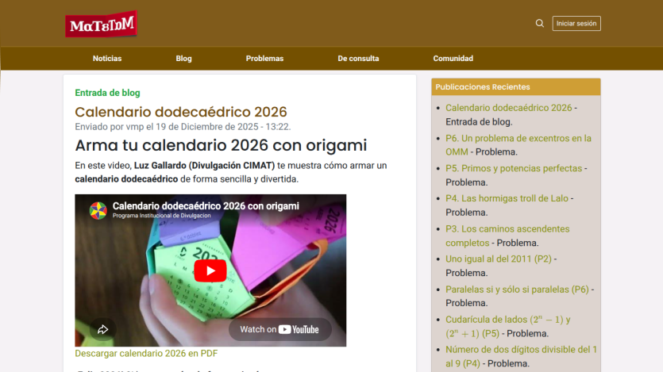This screenshot has height=372, width=663.
Task: Click the MaTeTaM site logo
Action: (x=101, y=24)
